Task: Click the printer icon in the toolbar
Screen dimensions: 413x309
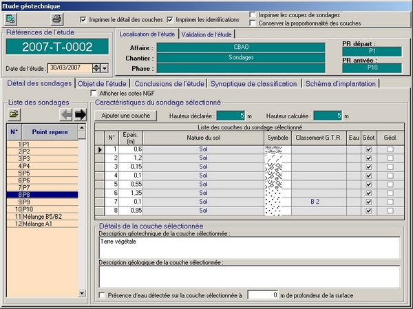Action: (57, 19)
